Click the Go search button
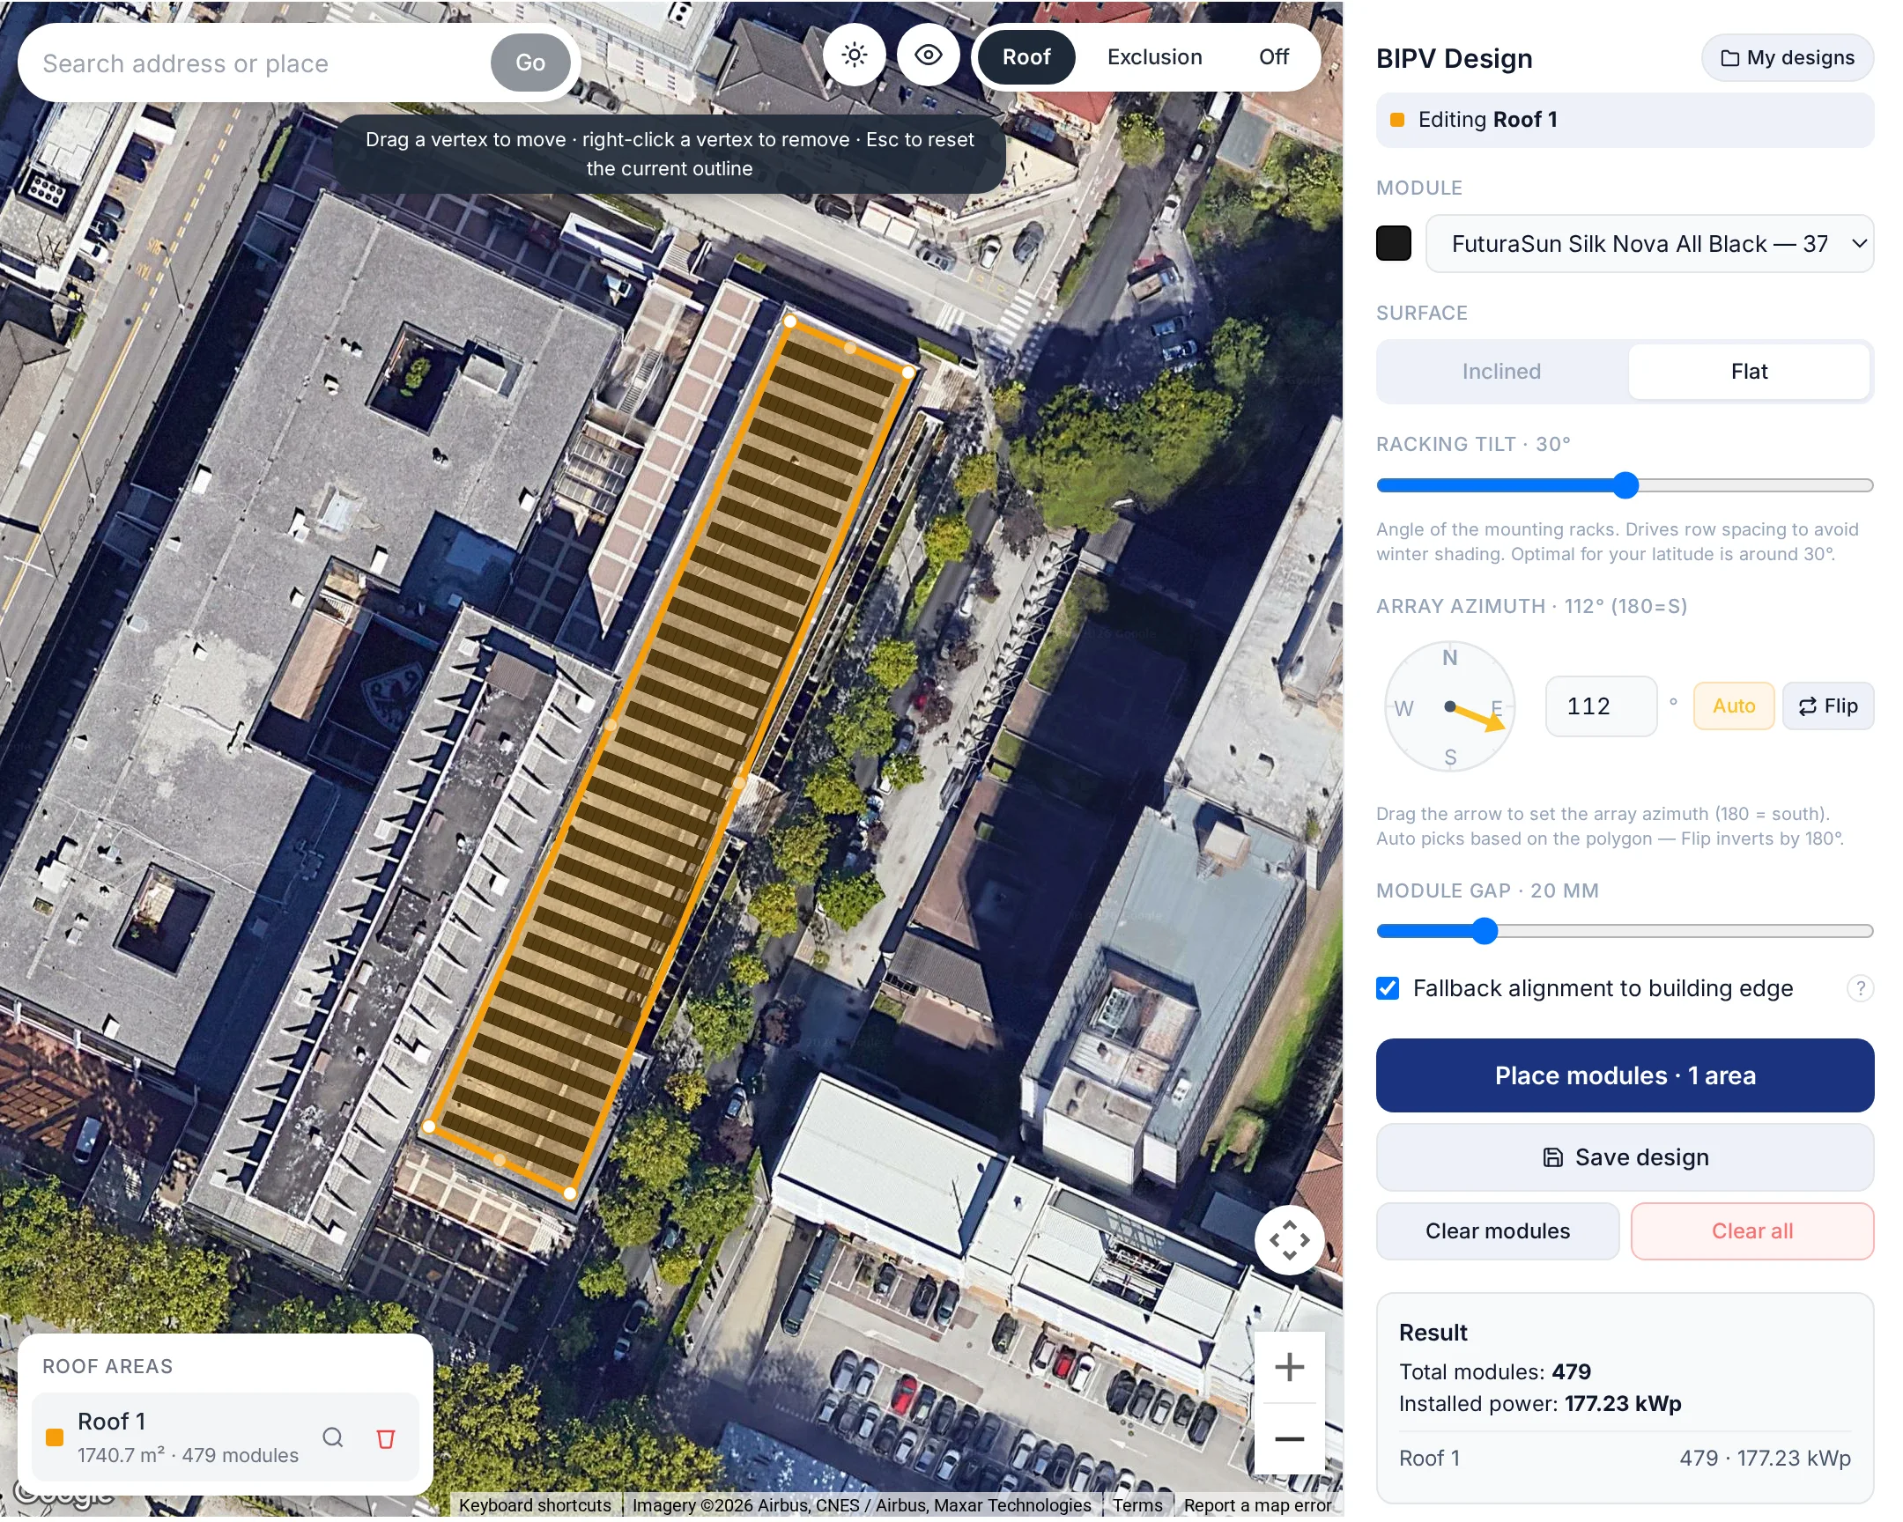1903x1522 pixels. pyautogui.click(x=529, y=63)
